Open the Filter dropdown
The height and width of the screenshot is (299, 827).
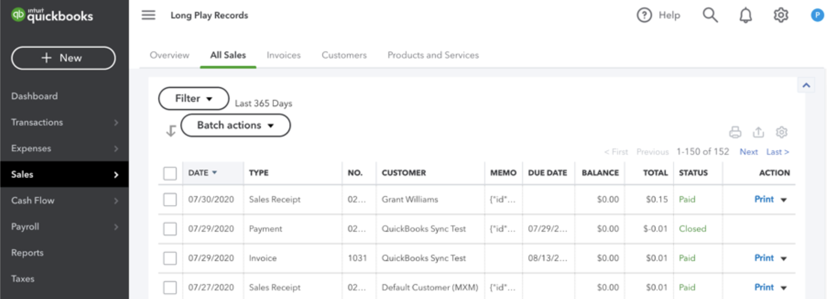(x=194, y=98)
